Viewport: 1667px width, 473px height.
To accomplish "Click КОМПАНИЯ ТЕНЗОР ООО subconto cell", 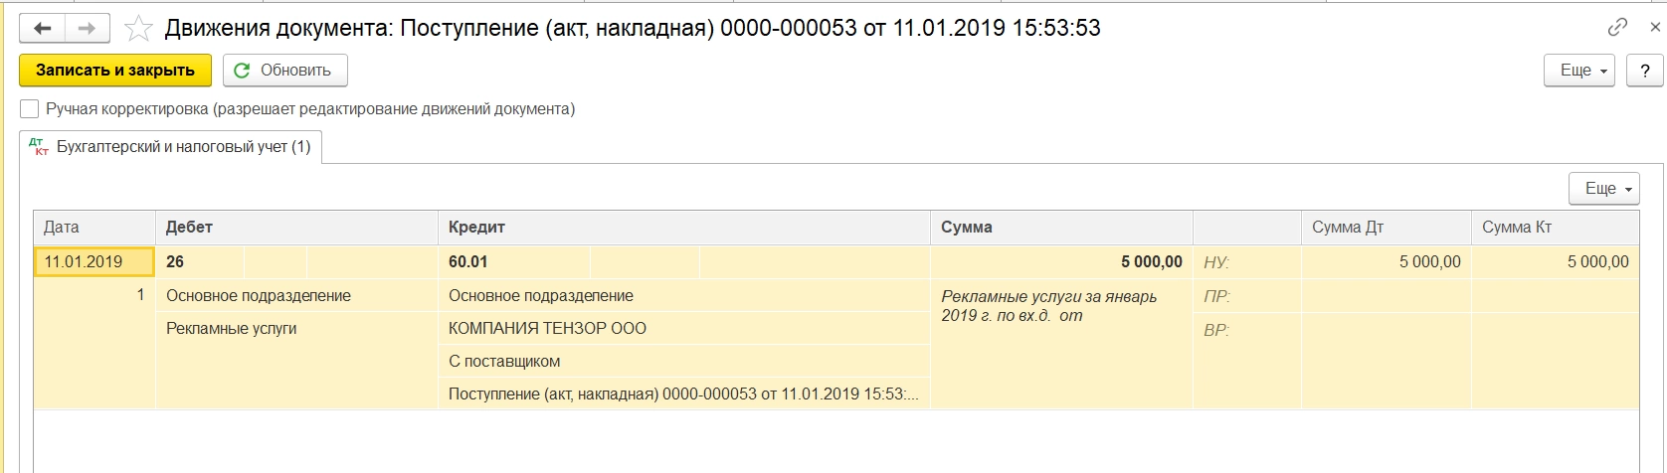I will (547, 329).
